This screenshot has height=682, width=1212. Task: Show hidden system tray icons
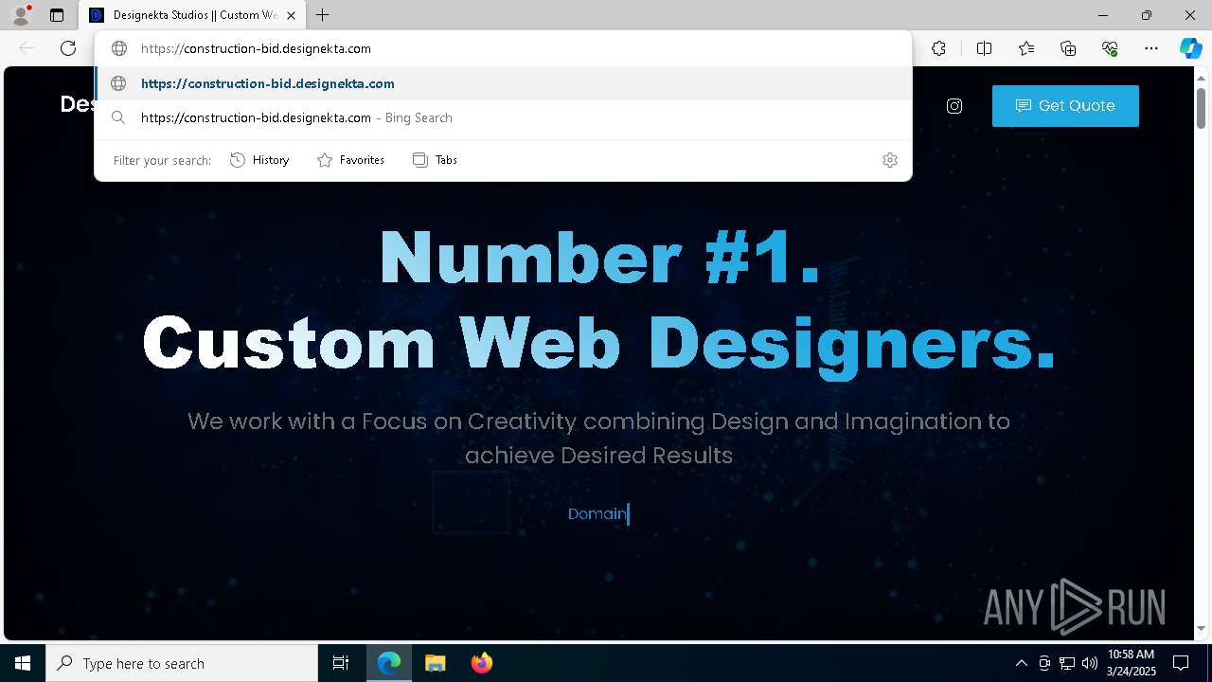click(1021, 663)
